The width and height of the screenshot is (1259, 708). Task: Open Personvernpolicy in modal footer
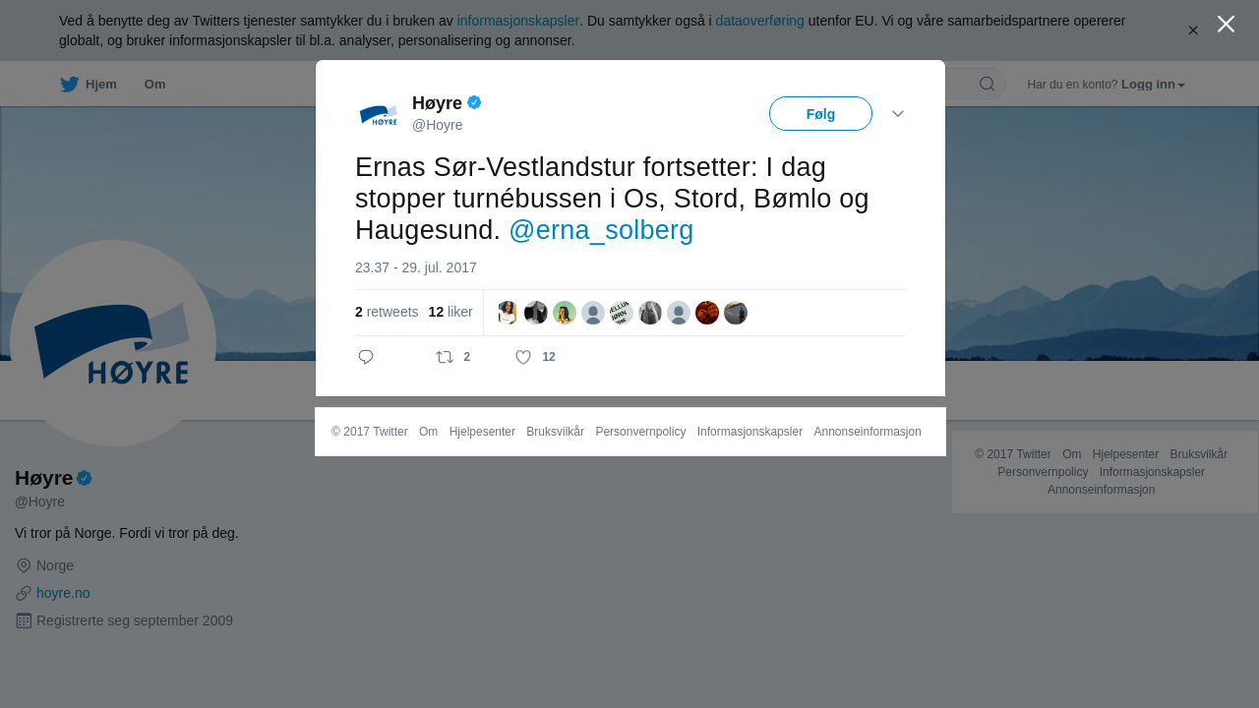640,432
